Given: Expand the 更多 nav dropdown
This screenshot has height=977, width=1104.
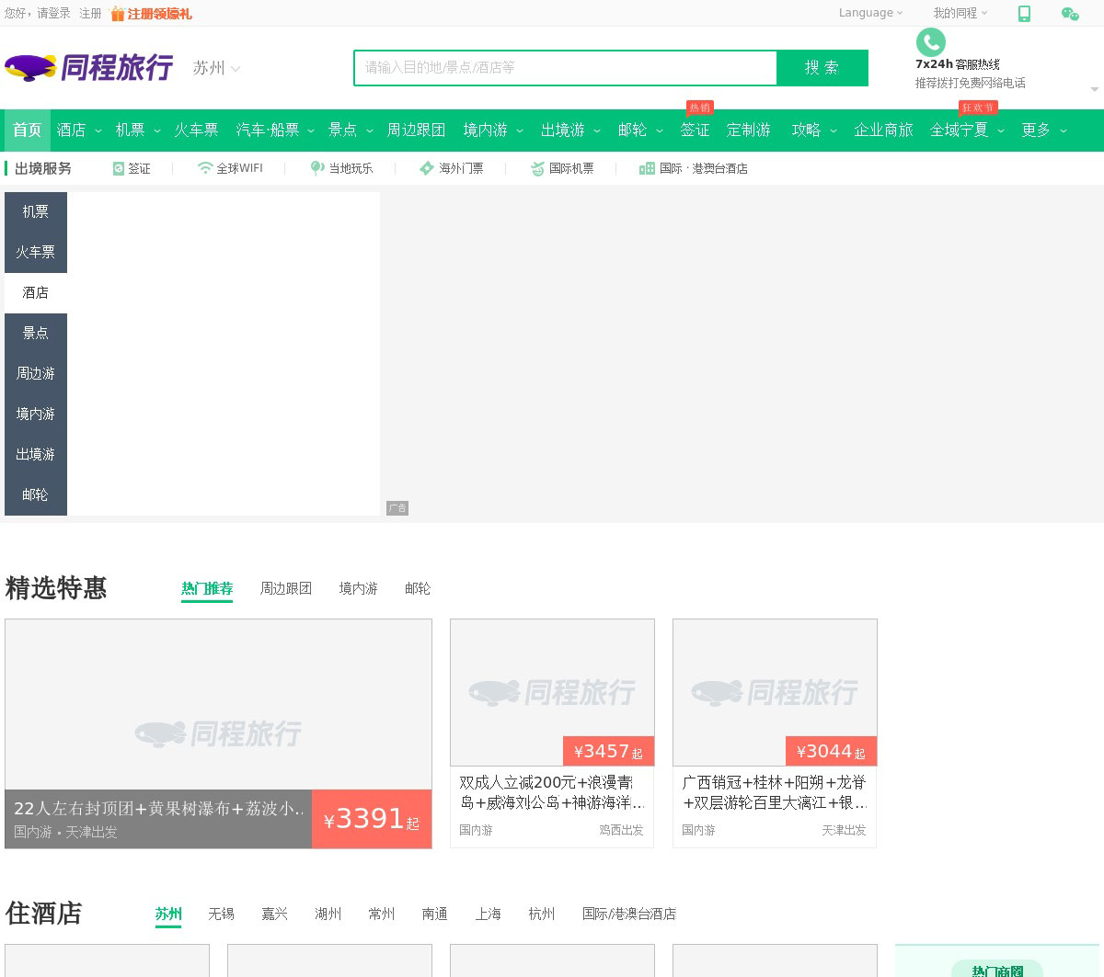Looking at the screenshot, I should click(x=1064, y=131).
